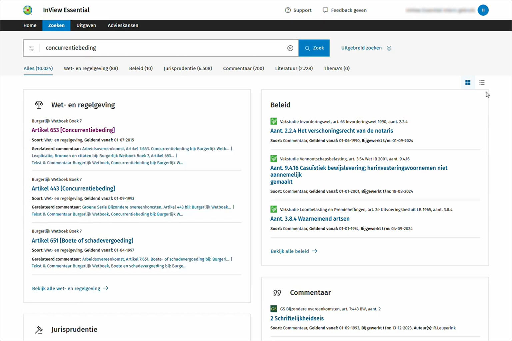
Task: Click the Beleid section heading
Action: 280,105
